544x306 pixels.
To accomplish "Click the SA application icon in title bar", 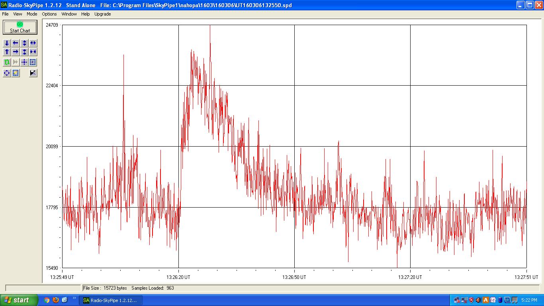I will [4, 5].
